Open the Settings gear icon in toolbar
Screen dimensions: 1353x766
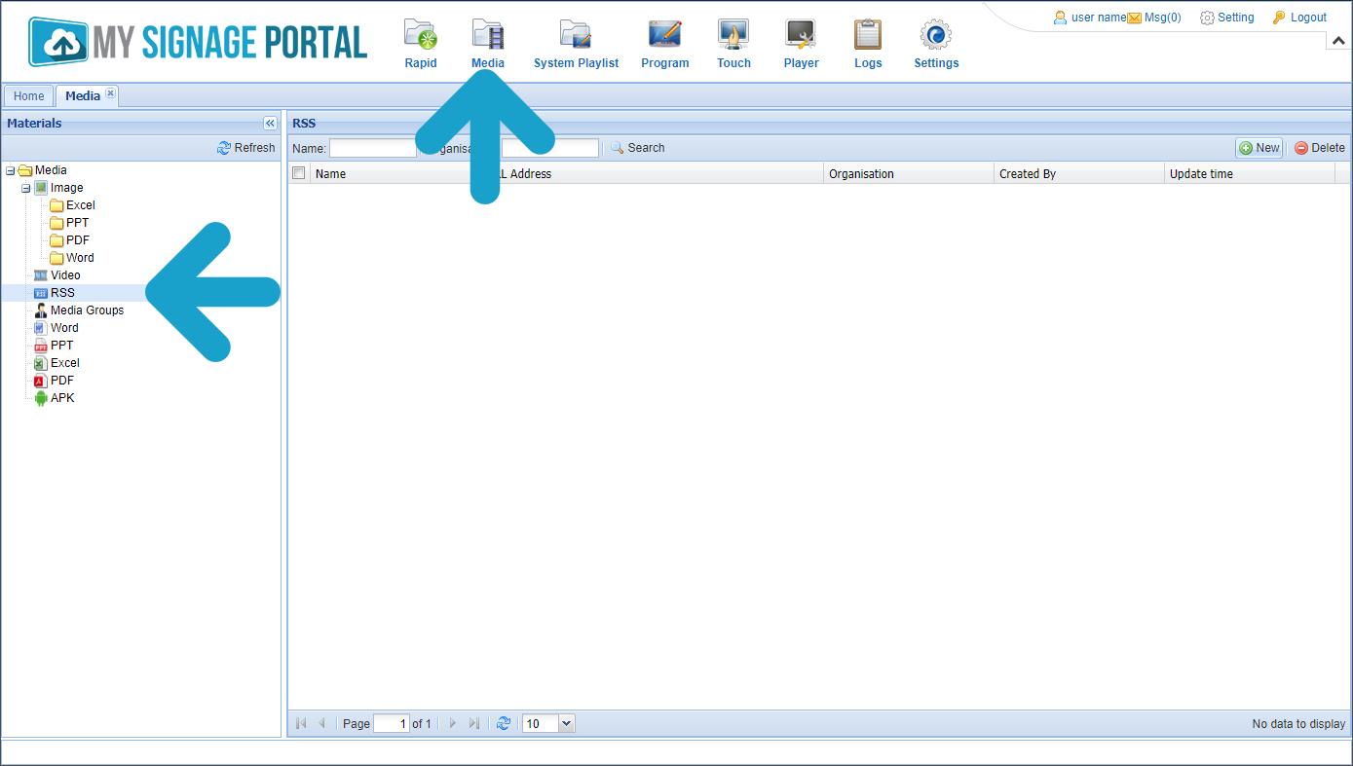(x=936, y=35)
